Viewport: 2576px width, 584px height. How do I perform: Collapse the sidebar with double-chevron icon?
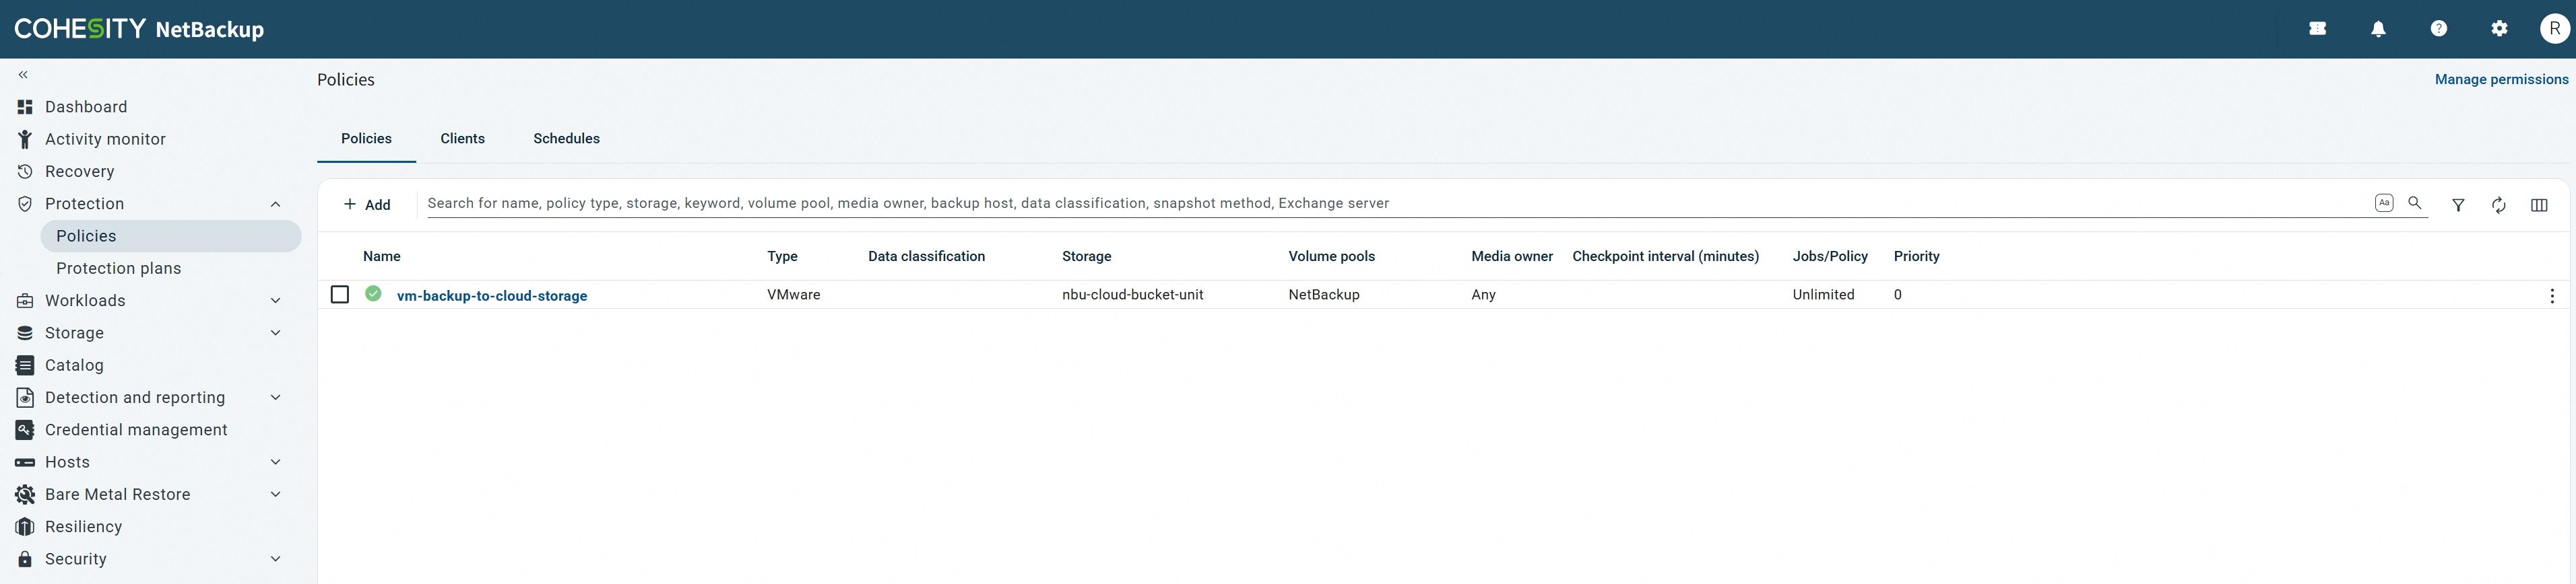tap(23, 75)
